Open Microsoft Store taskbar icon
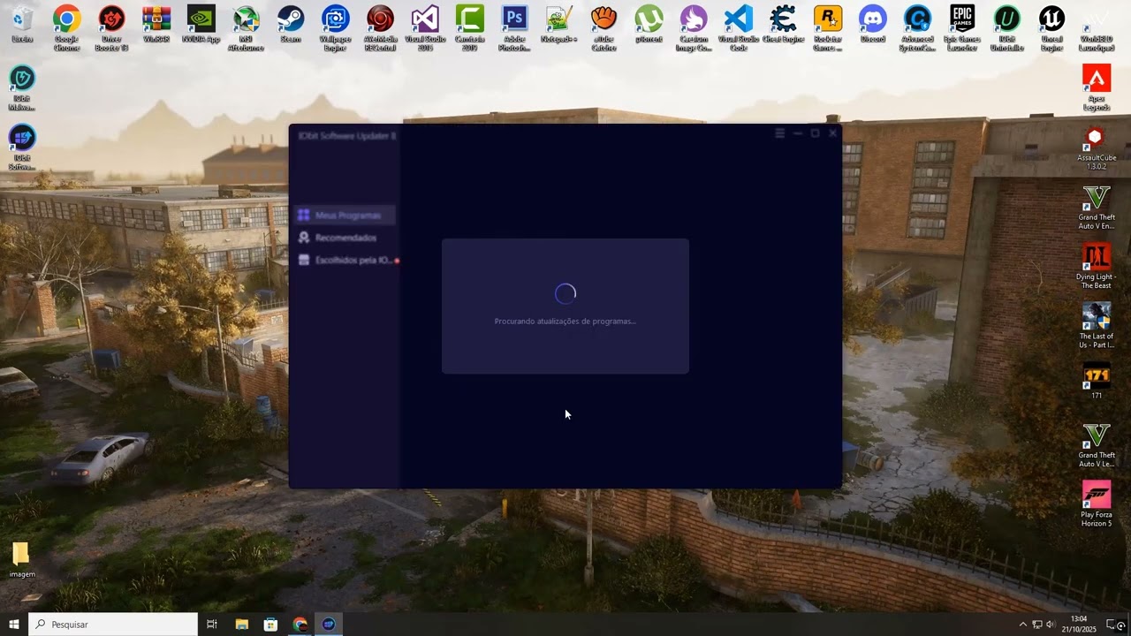Image resolution: width=1131 pixels, height=636 pixels. (270, 625)
